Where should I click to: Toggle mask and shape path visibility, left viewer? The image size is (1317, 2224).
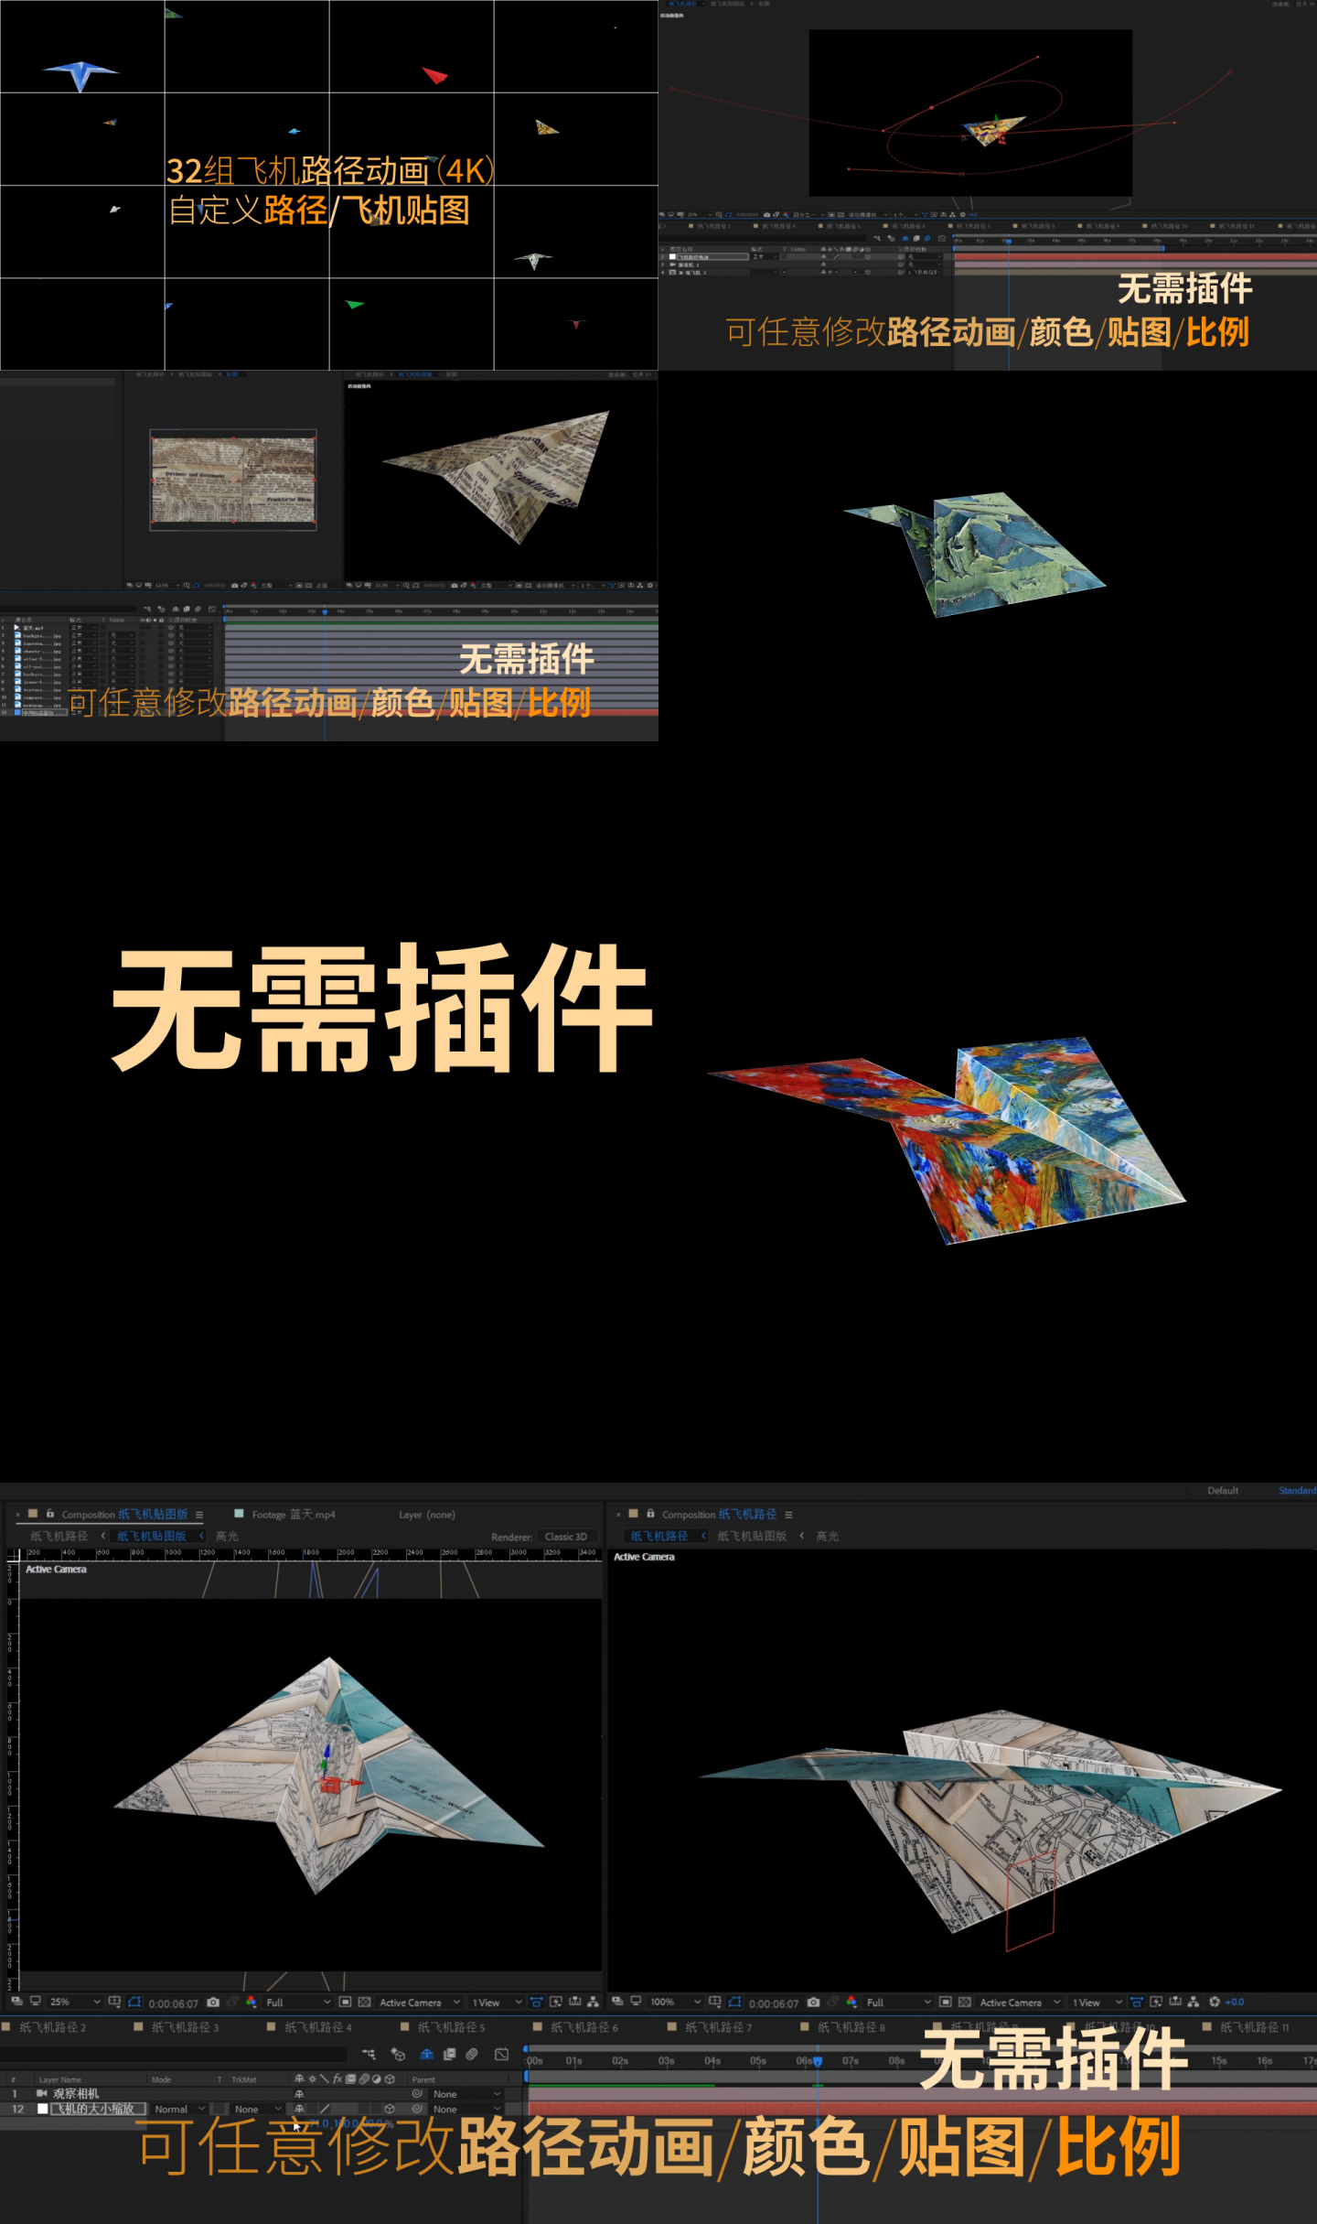134,2002
